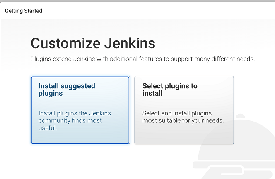Click the 'community finds most useful' text

[x=70, y=124]
